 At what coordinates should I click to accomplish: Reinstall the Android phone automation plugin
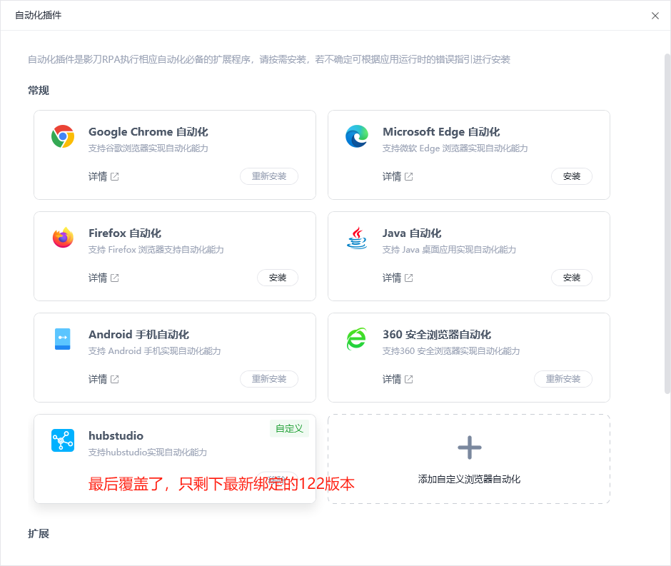(269, 379)
